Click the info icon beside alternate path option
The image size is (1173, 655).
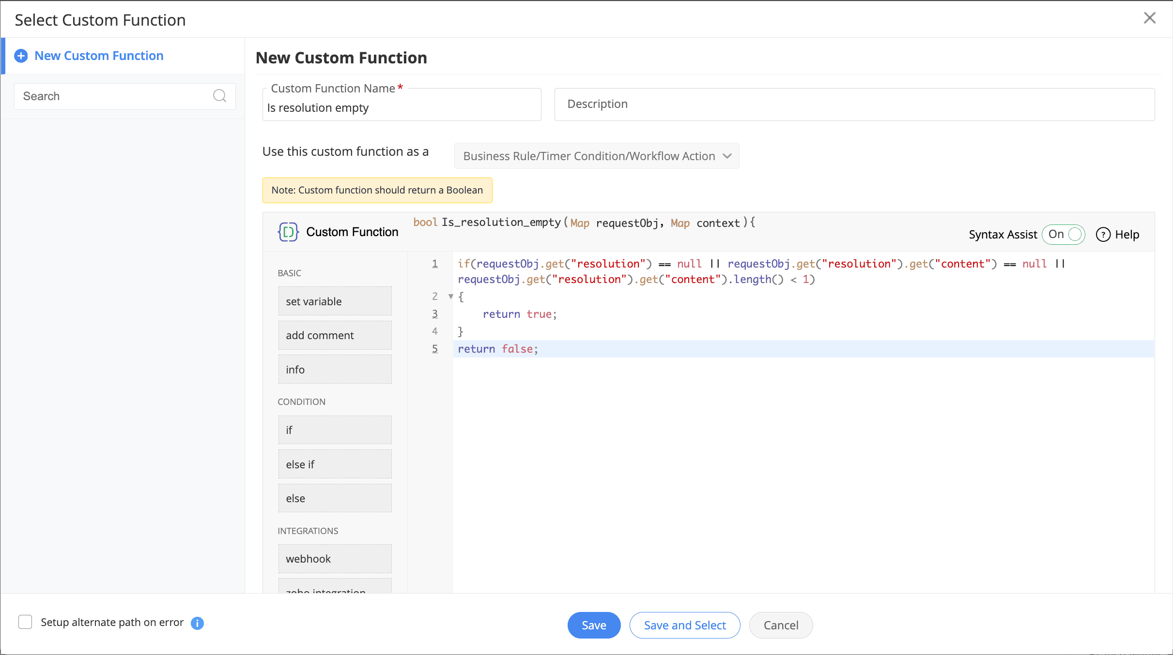(197, 623)
